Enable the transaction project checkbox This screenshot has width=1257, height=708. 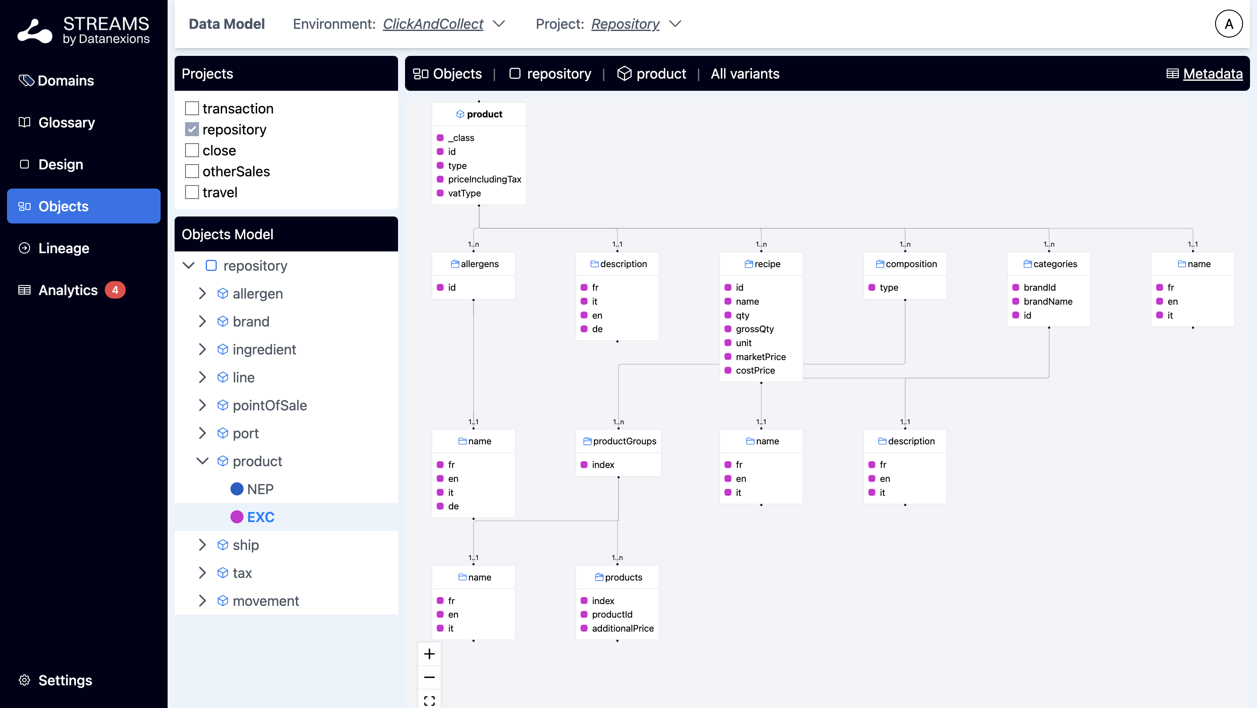pos(192,108)
